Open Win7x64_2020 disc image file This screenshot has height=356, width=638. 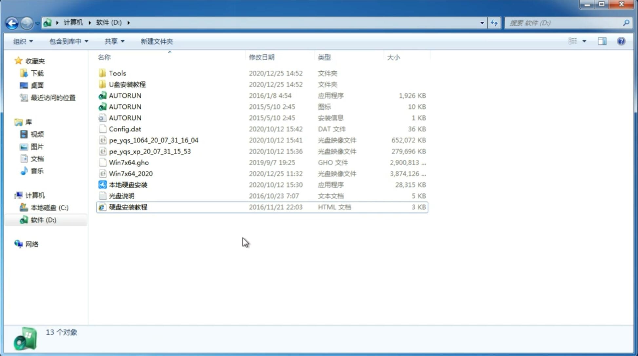(130, 174)
